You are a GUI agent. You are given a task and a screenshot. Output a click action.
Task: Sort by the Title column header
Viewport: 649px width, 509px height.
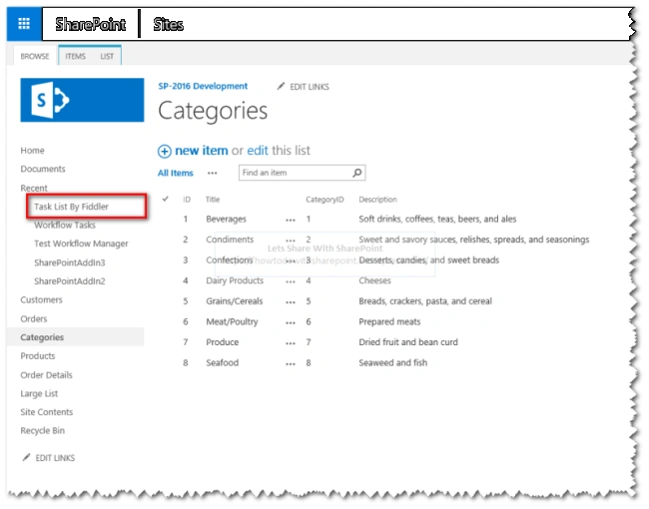[213, 200]
